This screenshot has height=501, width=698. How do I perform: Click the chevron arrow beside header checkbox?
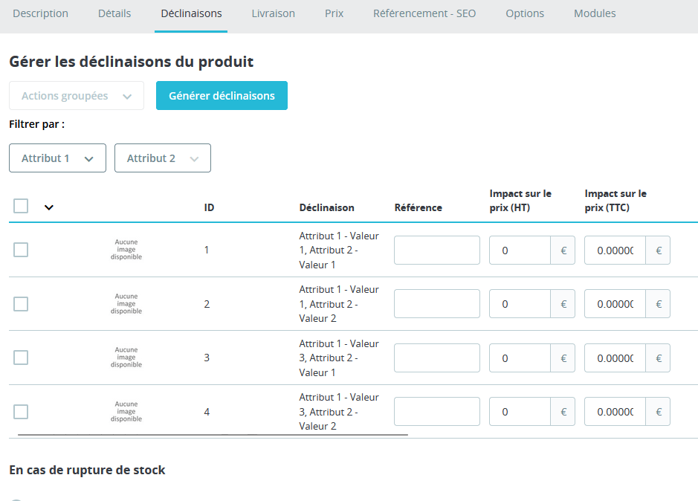click(49, 207)
